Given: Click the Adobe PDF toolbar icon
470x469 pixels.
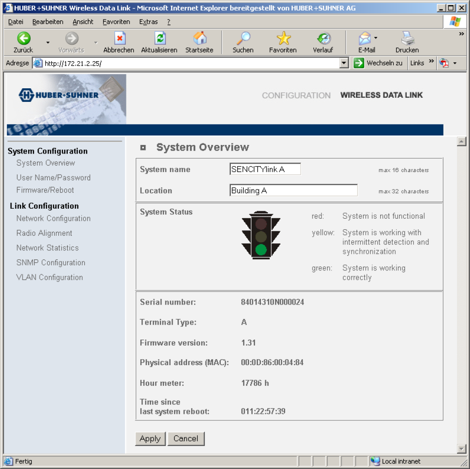Looking at the screenshot, I should tap(444, 63).
